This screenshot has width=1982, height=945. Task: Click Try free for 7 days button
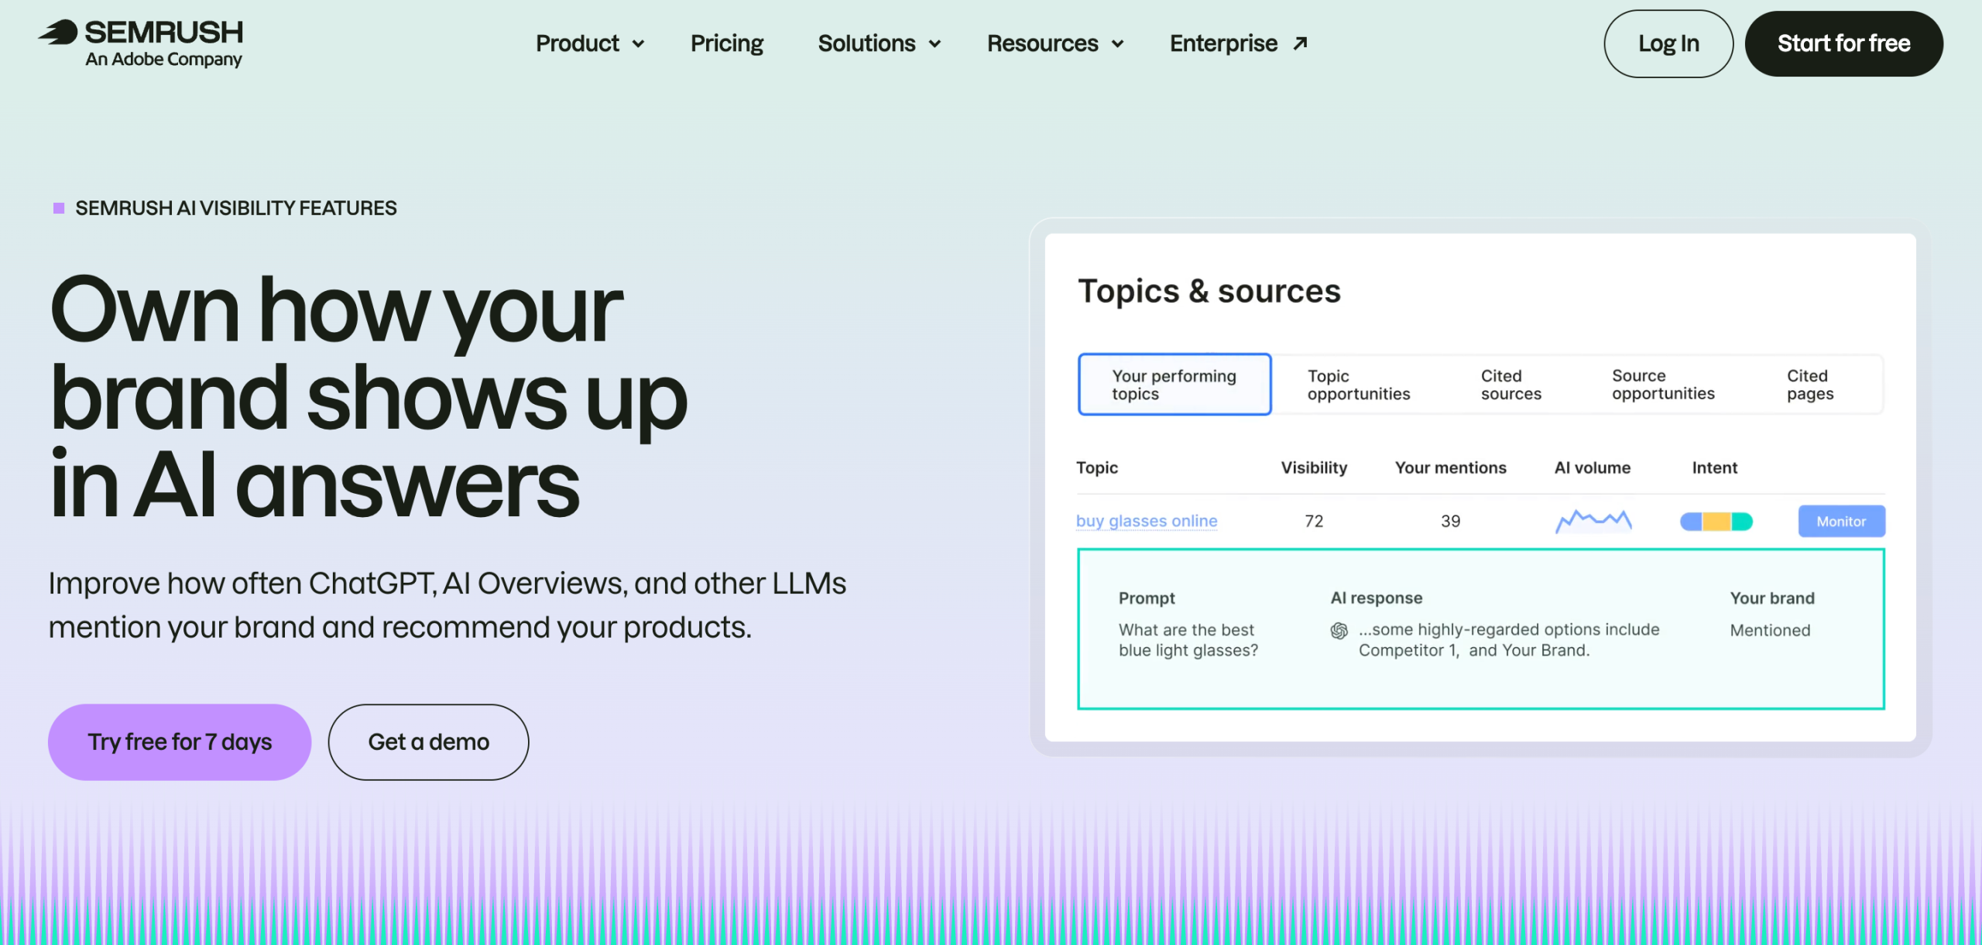180,741
